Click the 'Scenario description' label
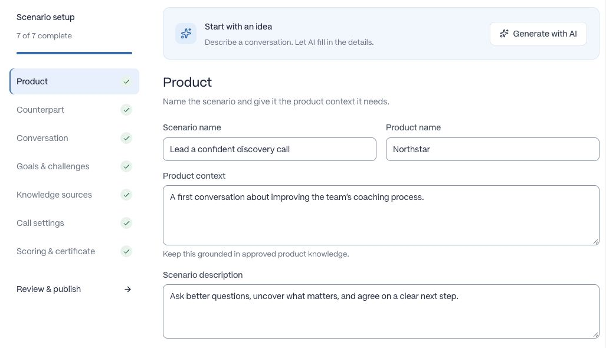Viewport: 606px width, 348px height. point(203,275)
